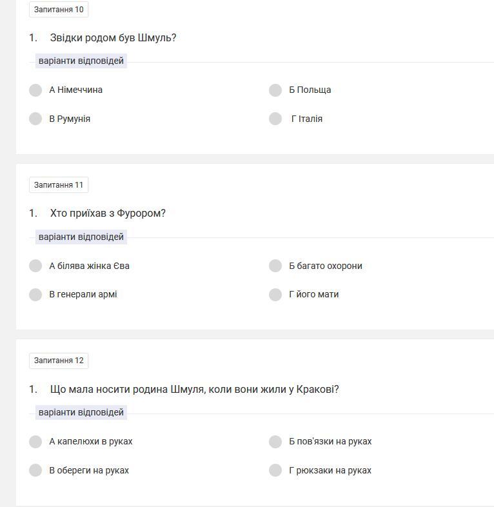Select radio button for А Німеччина
This screenshot has height=507, width=494.
[x=35, y=90]
